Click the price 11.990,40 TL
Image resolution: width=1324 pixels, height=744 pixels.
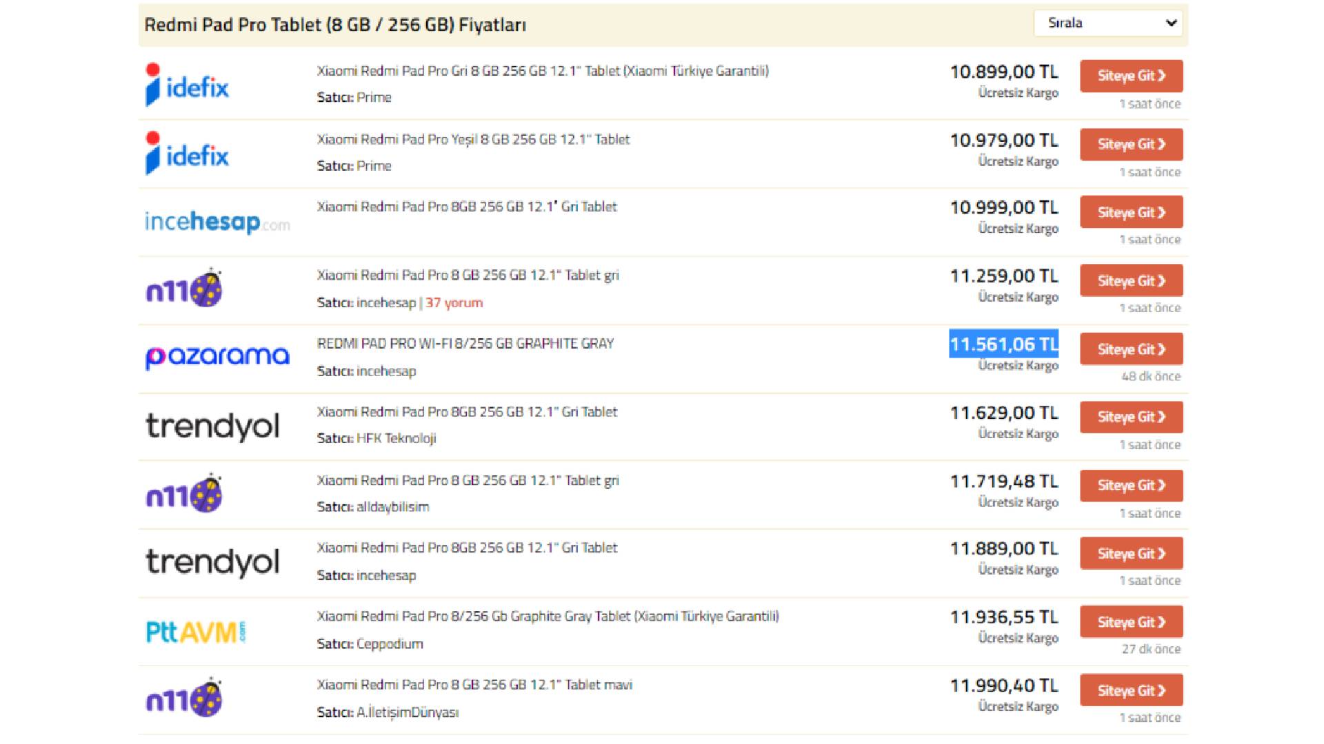1004,686
